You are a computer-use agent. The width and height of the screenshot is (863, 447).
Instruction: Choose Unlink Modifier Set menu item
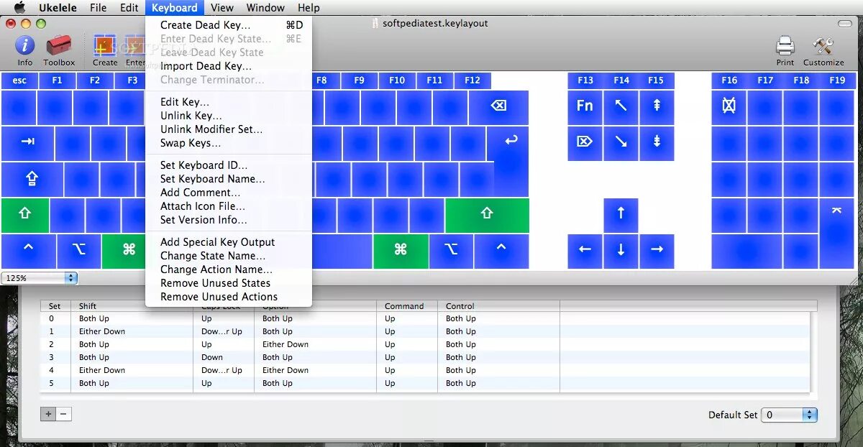pyautogui.click(x=229, y=129)
